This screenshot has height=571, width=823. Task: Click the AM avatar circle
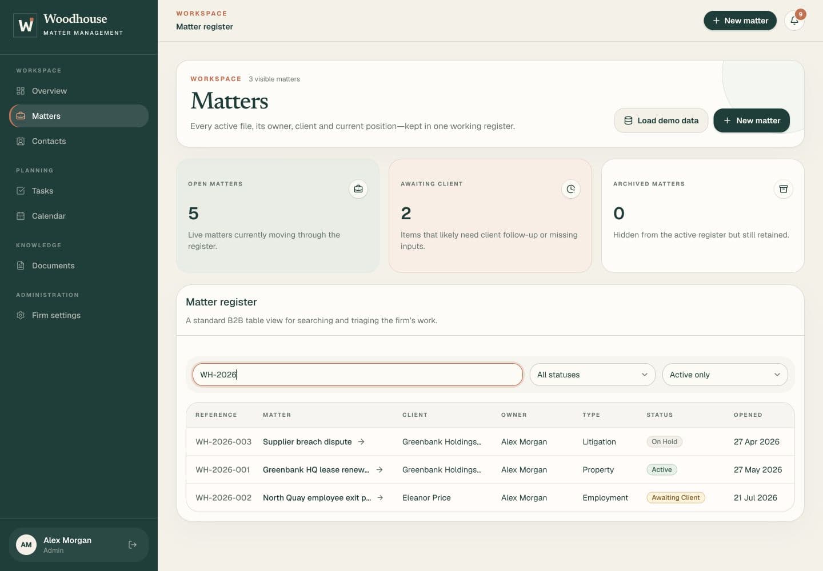click(26, 545)
